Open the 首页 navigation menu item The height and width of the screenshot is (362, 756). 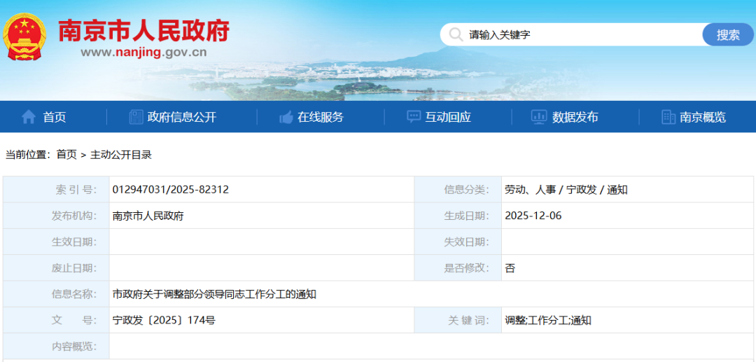point(55,117)
